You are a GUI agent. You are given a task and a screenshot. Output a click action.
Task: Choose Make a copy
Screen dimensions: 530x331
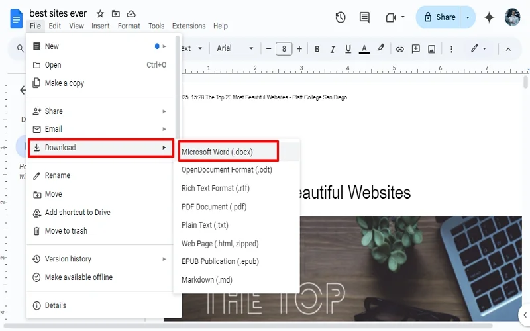(x=101, y=83)
